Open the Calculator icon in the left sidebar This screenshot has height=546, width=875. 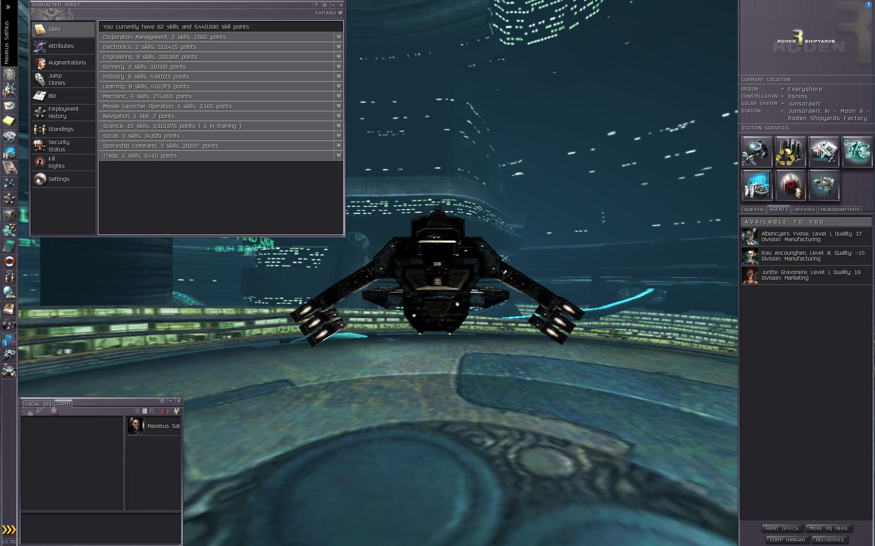(9, 246)
